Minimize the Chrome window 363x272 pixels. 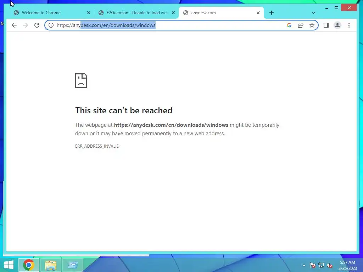click(x=326, y=8)
